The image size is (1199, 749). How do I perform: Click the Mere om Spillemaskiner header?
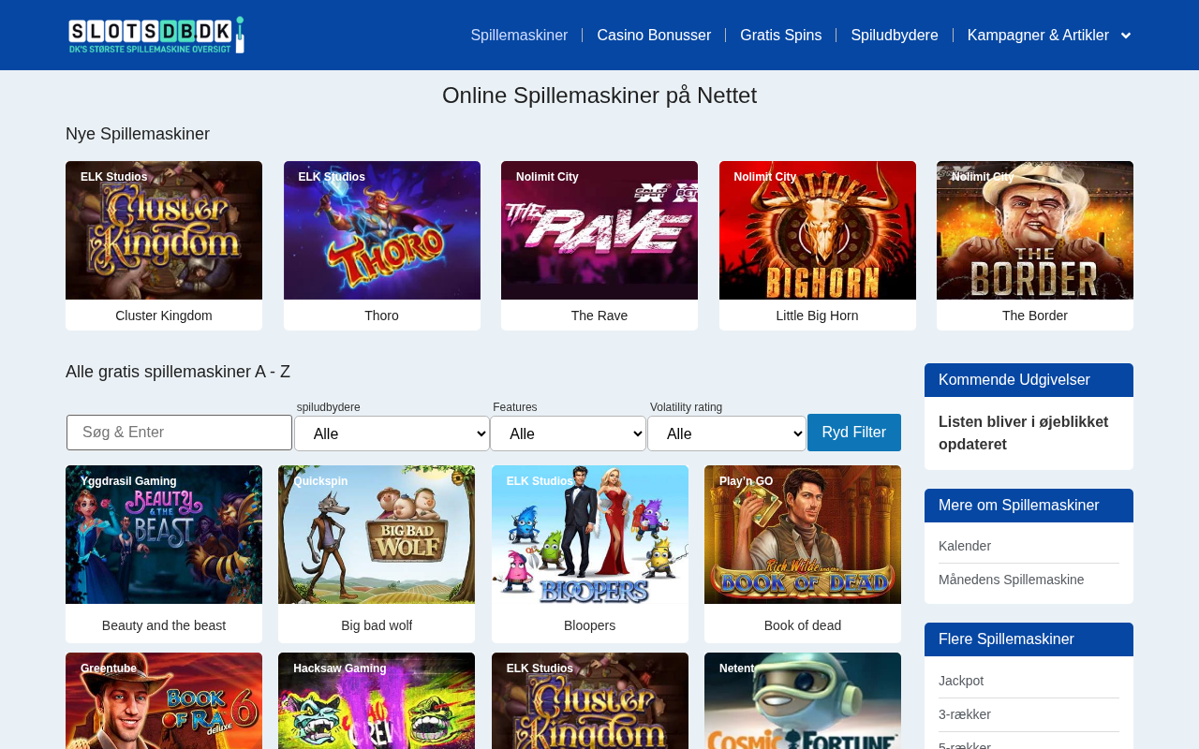(1029, 506)
